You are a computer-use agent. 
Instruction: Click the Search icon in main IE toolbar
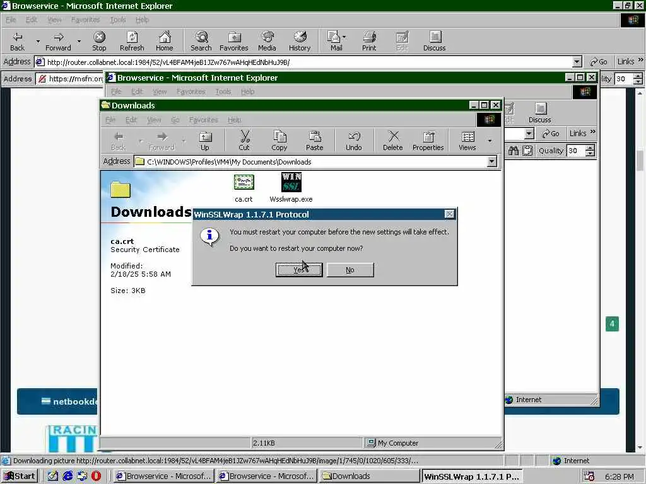(201, 41)
